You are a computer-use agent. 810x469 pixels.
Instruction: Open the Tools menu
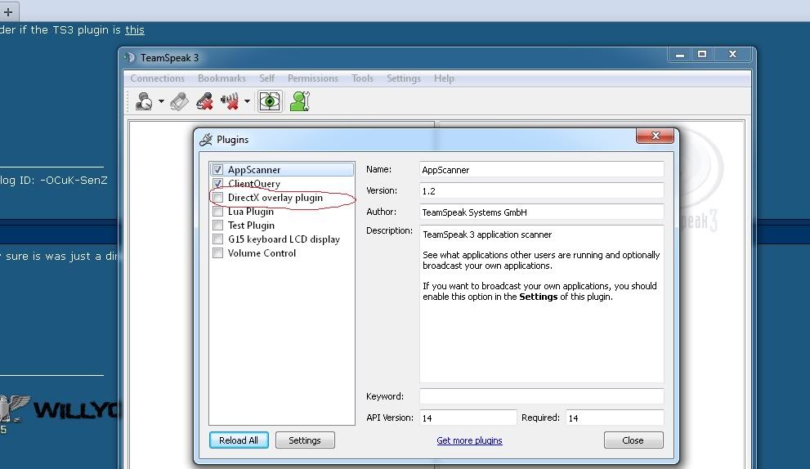click(362, 78)
